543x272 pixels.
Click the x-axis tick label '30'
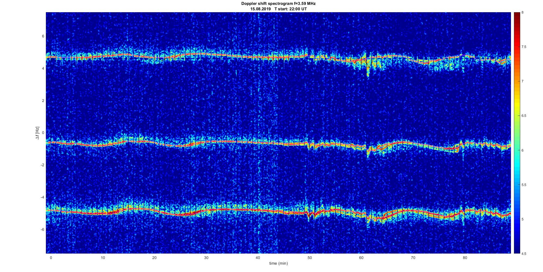pyautogui.click(x=206, y=258)
